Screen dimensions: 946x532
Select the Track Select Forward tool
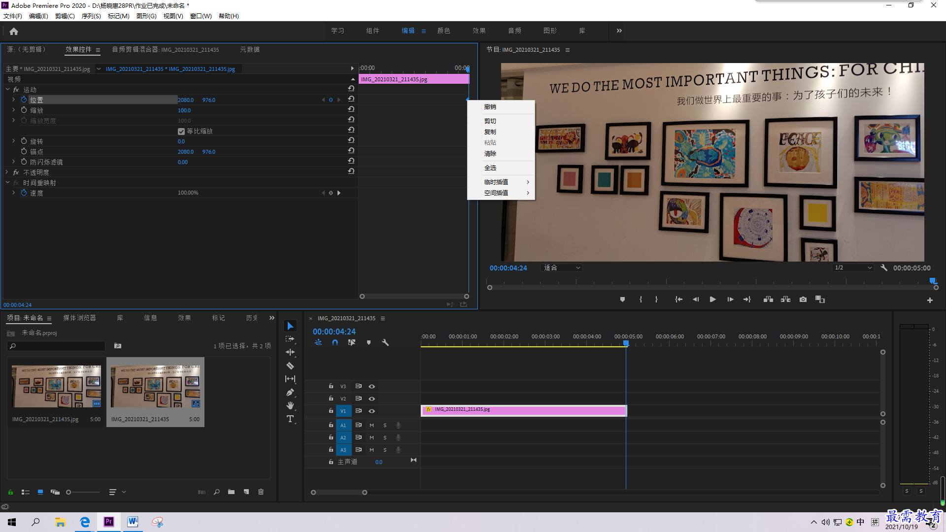tap(290, 339)
